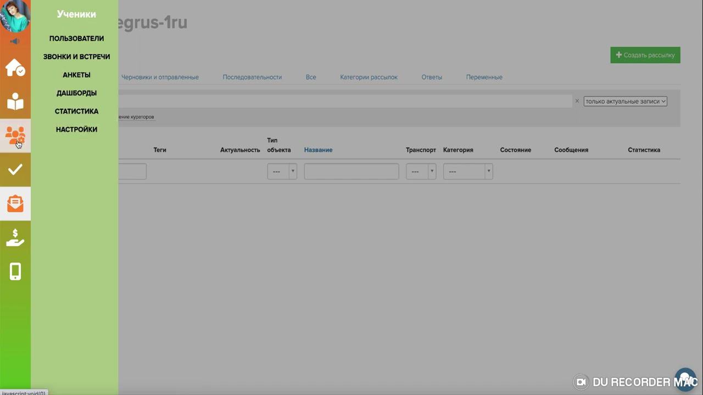
Task: Click the Состояние column header
Action: (515, 150)
